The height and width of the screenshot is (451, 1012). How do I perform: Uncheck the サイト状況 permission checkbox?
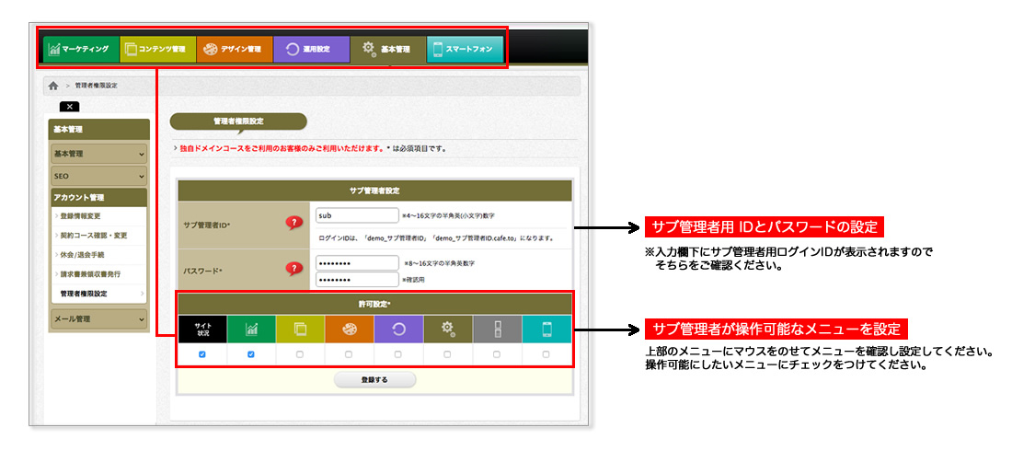(202, 354)
